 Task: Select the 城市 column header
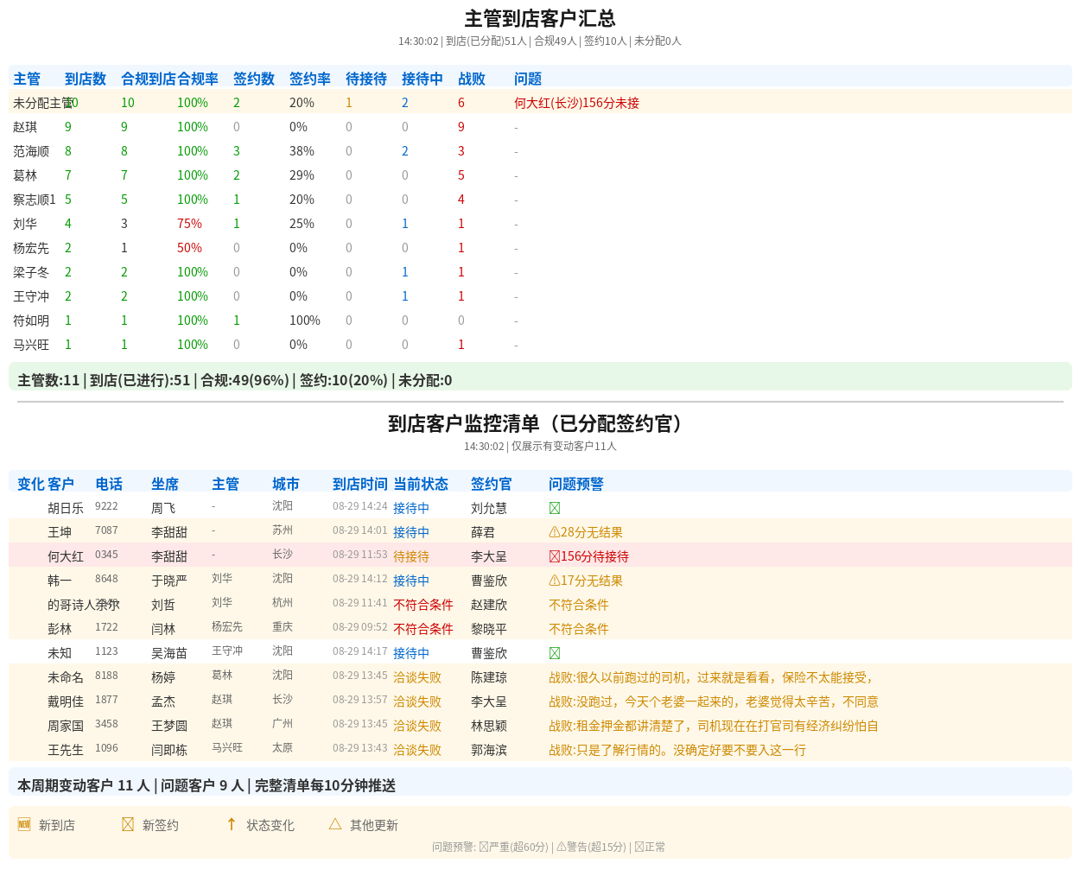(286, 484)
